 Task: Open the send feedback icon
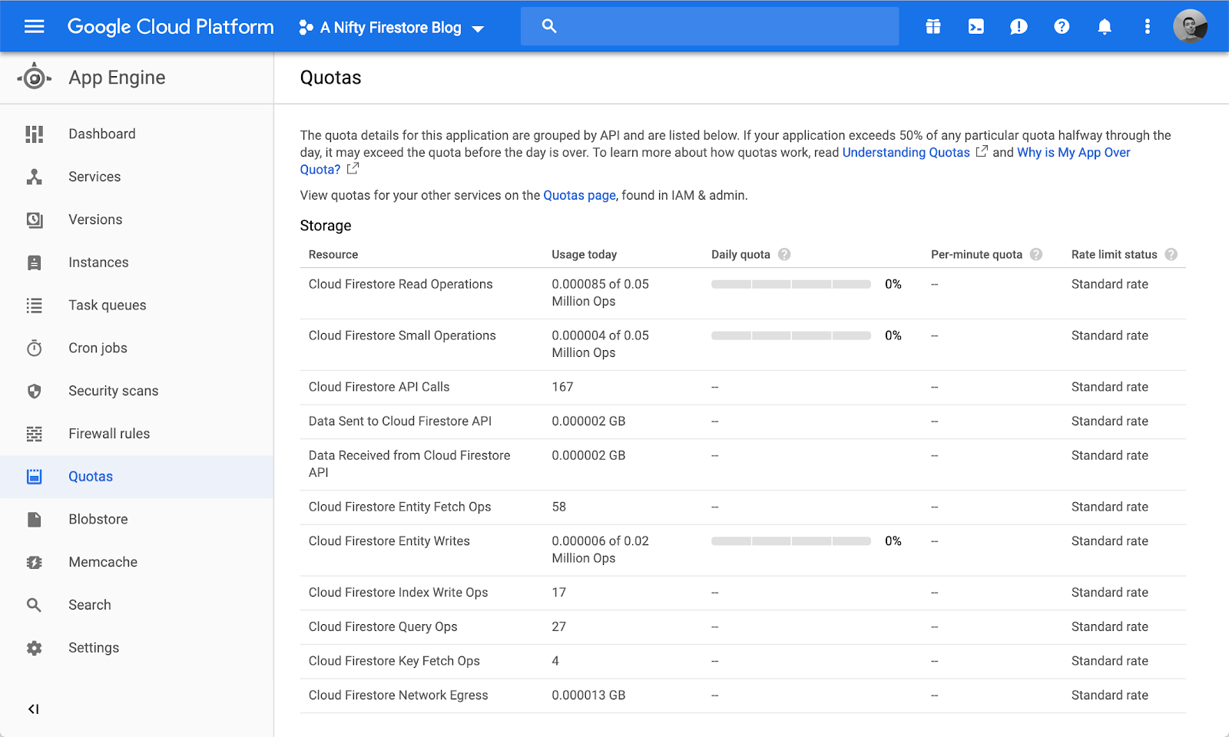[1019, 27]
